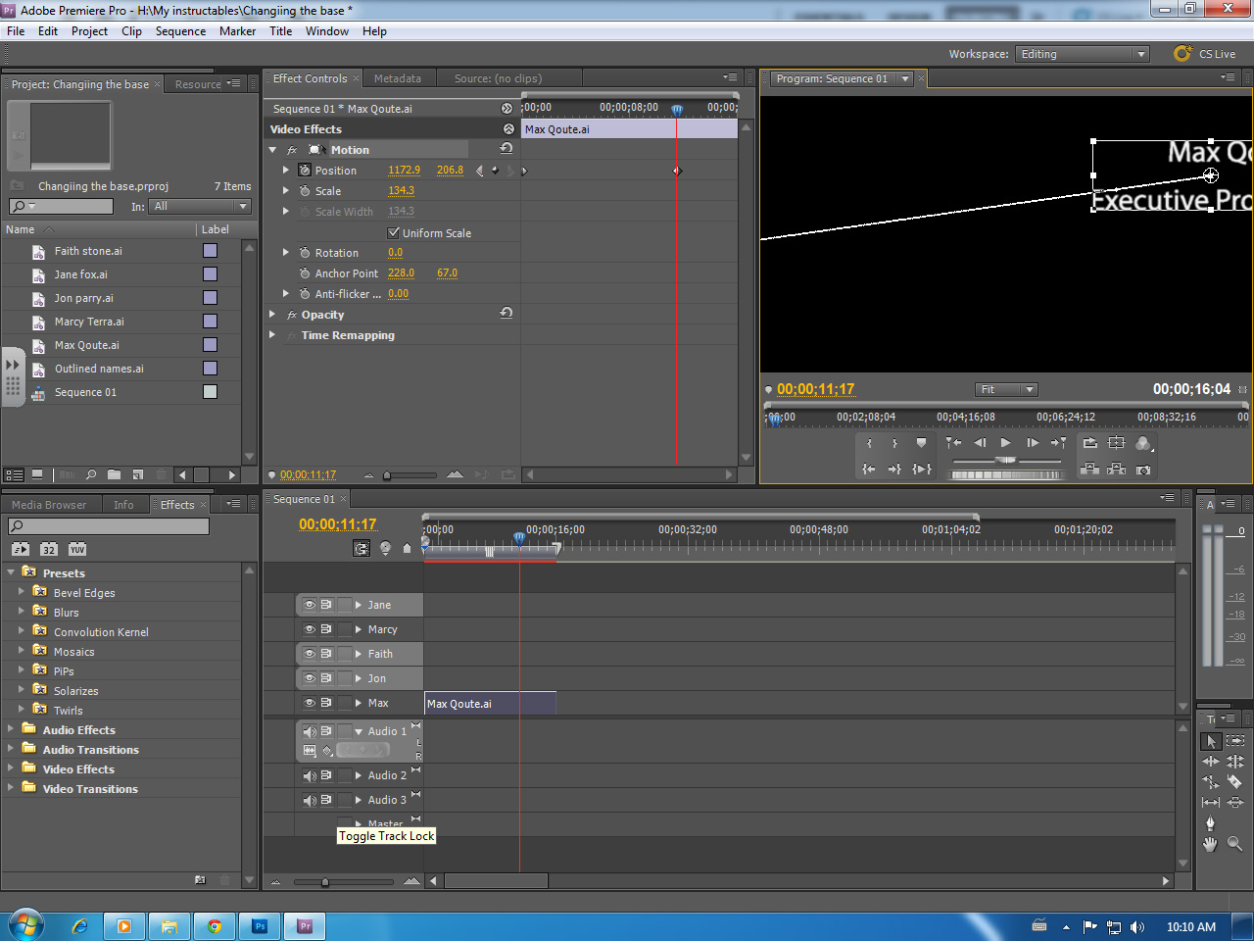Switch to the Media Browser tab
This screenshot has width=1254, height=941.
49,505
